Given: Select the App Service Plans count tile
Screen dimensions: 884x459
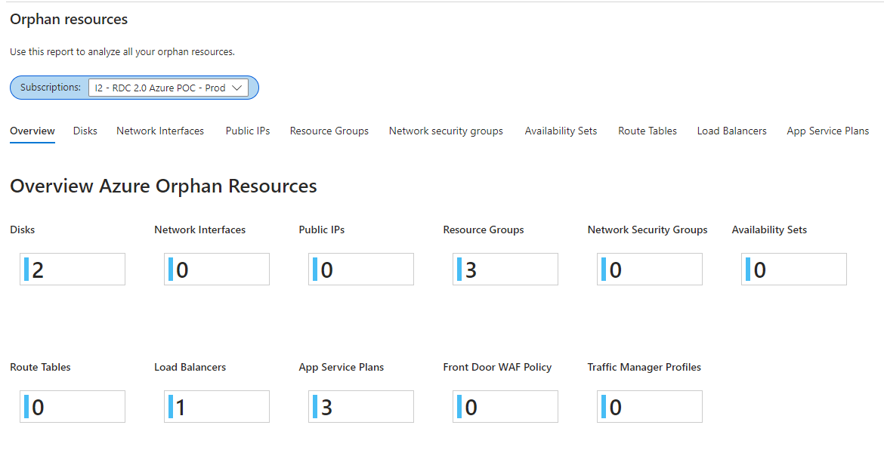Looking at the screenshot, I should [361, 407].
